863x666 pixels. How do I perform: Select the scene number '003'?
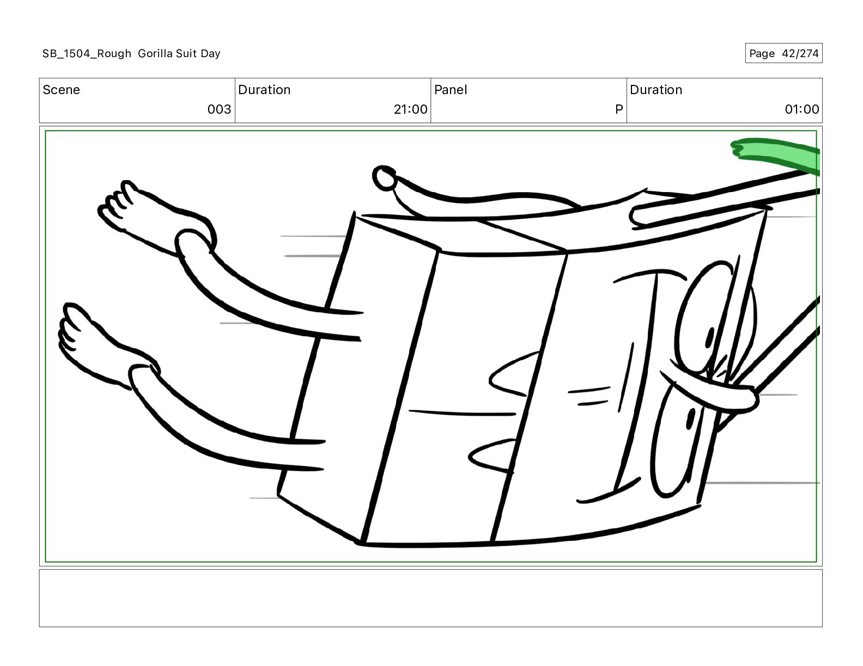pos(219,109)
